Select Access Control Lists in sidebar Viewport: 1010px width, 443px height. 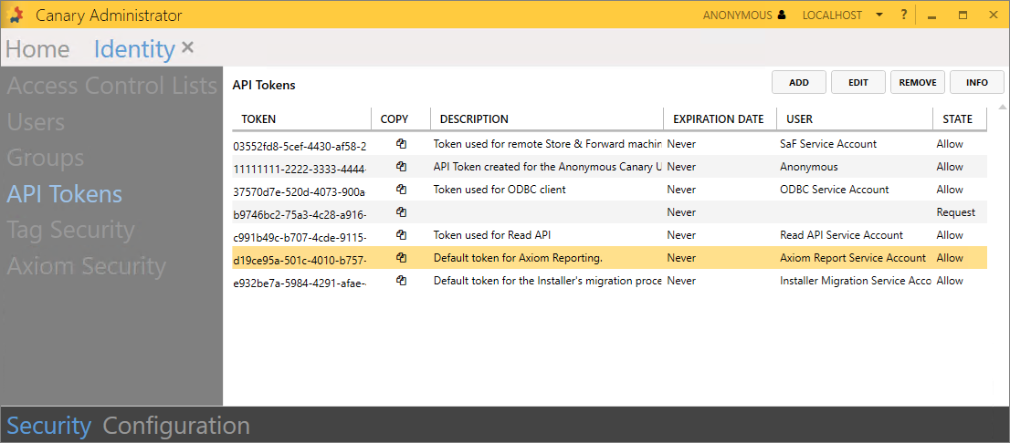tap(111, 87)
